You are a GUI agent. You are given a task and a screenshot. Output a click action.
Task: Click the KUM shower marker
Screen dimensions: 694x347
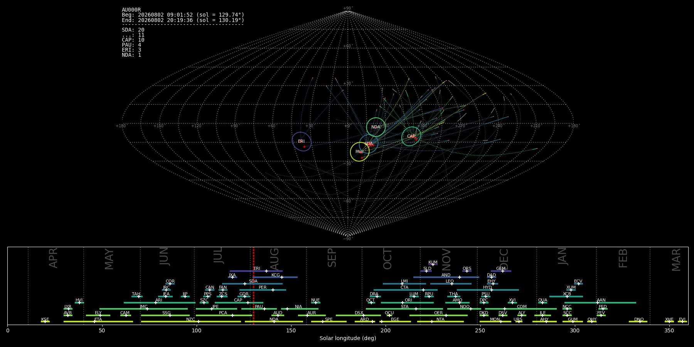(x=433, y=264)
